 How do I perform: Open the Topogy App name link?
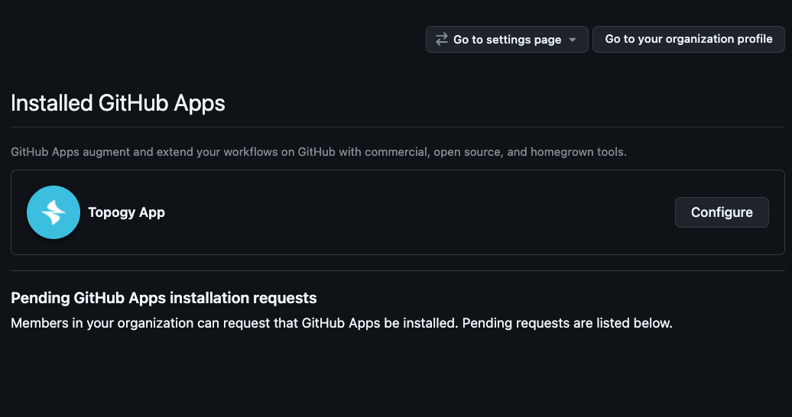pos(127,212)
